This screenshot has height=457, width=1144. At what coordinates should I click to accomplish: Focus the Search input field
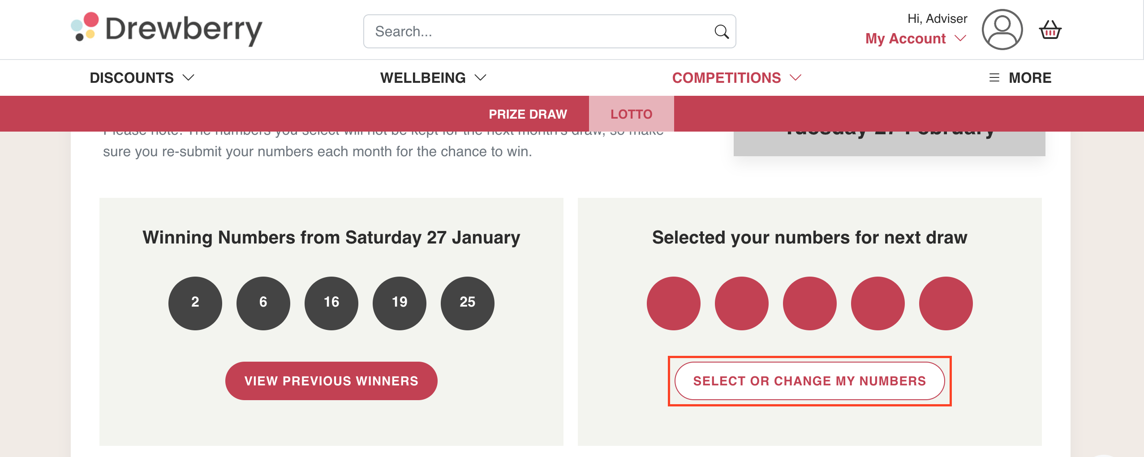[x=549, y=31]
